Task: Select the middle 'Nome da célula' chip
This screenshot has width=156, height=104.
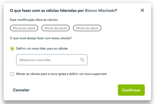Action: pyautogui.click(x=55, y=28)
